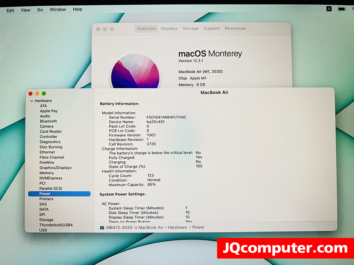354x265 pixels.
Task: Select NVMExpress in the sidebar
Action: [51, 178]
